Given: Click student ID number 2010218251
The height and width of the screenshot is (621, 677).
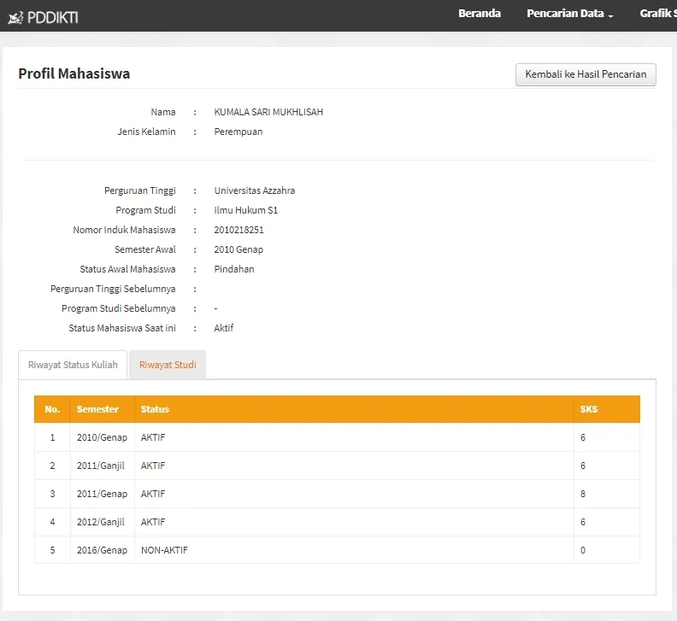Looking at the screenshot, I should (238, 230).
